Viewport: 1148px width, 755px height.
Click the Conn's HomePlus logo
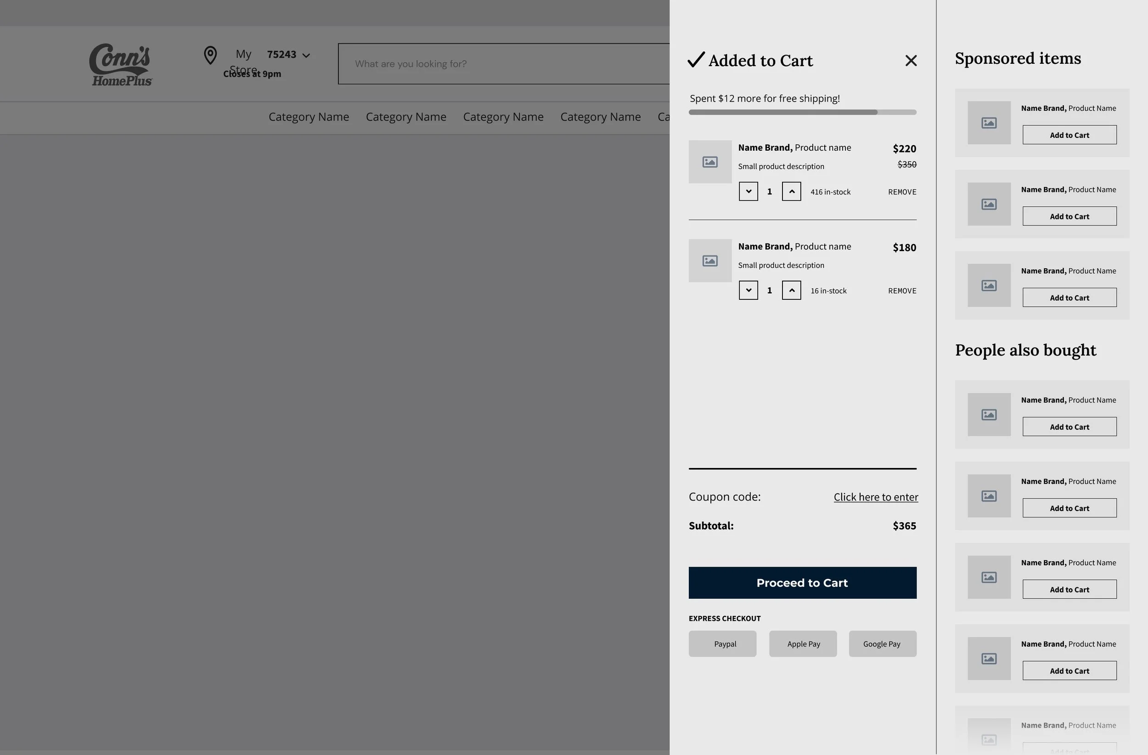121,65
